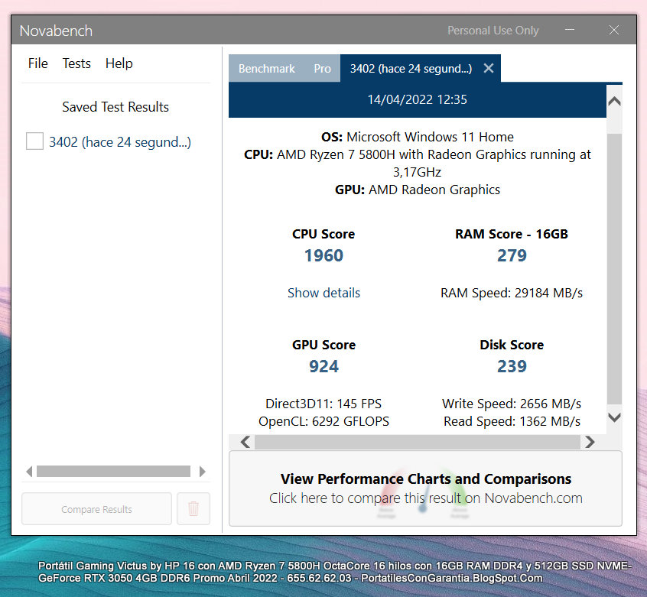Open the Tests menu
This screenshot has height=597, width=647.
point(76,63)
